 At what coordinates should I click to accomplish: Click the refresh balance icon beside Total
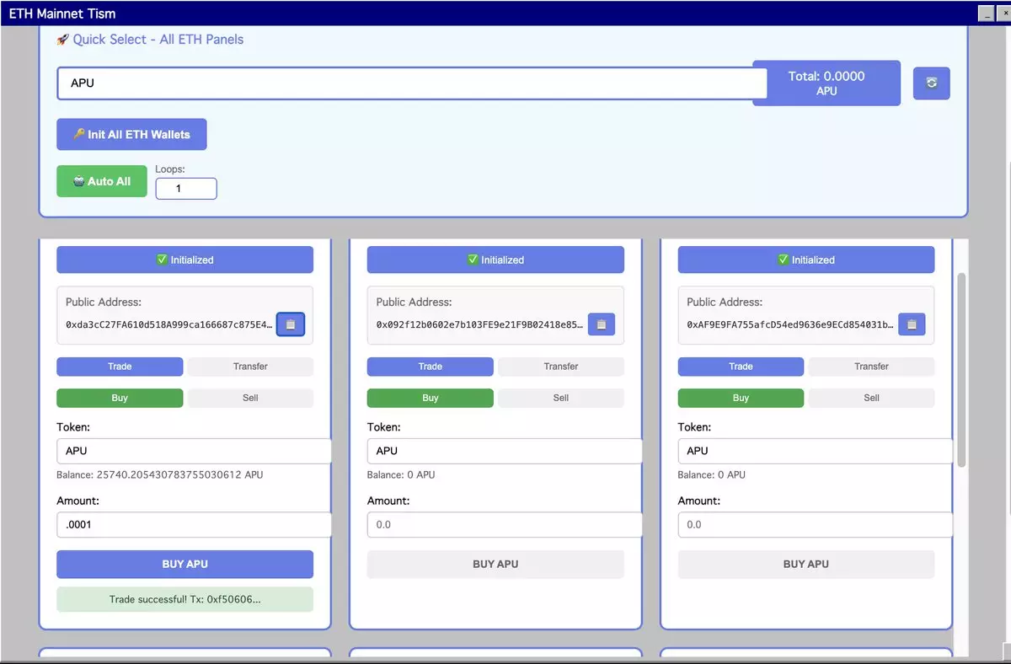point(931,83)
